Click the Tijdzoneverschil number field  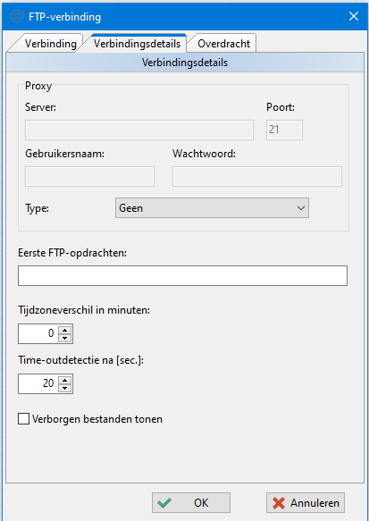point(38,333)
